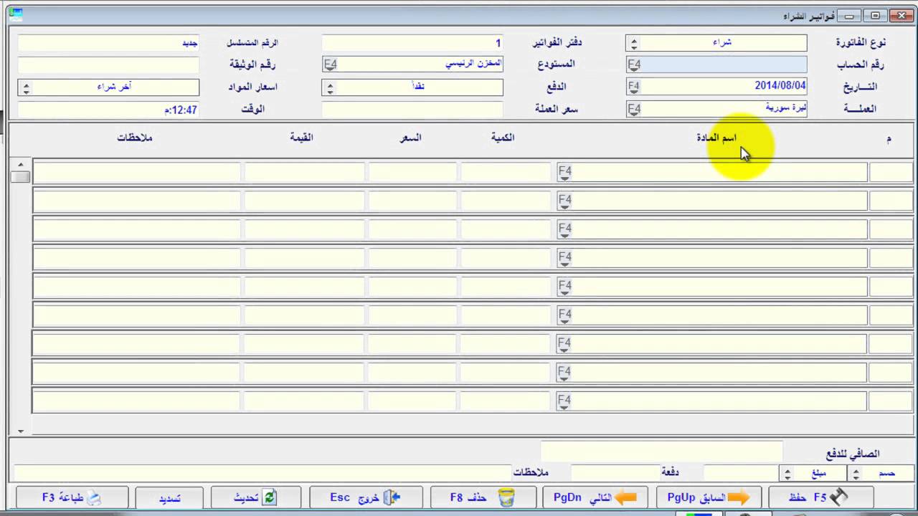Image resolution: width=918 pixels, height=516 pixels.
Task: Toggle the الدفع spinner showing نقداً
Action: [x=330, y=87]
